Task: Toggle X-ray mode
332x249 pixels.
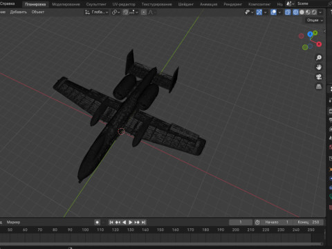Action: coord(288,12)
